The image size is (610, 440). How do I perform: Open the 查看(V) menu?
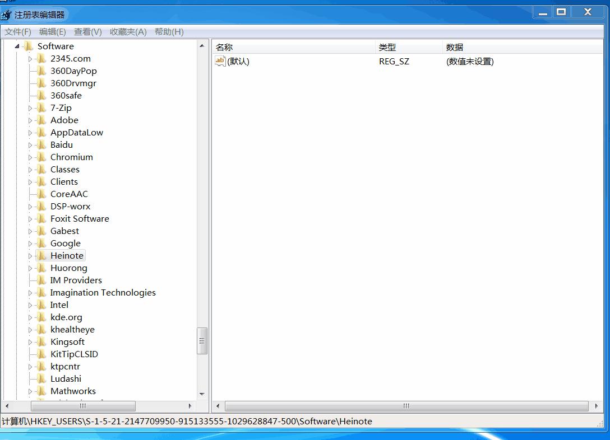pyautogui.click(x=88, y=32)
